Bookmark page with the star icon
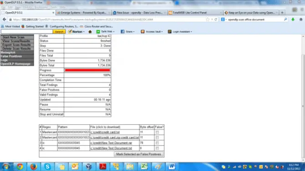 208,20
